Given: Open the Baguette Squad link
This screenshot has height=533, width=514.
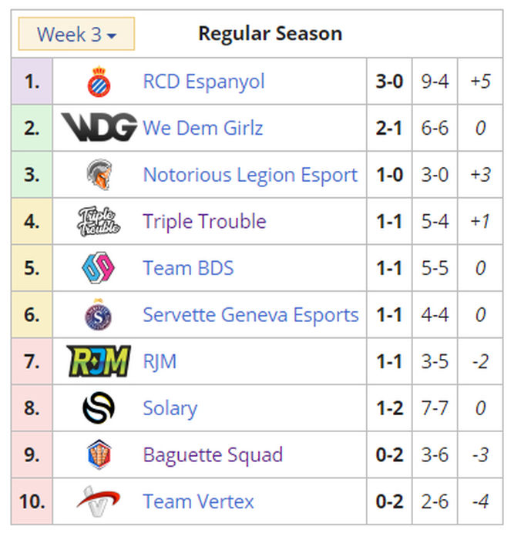Looking at the screenshot, I should tap(213, 455).
